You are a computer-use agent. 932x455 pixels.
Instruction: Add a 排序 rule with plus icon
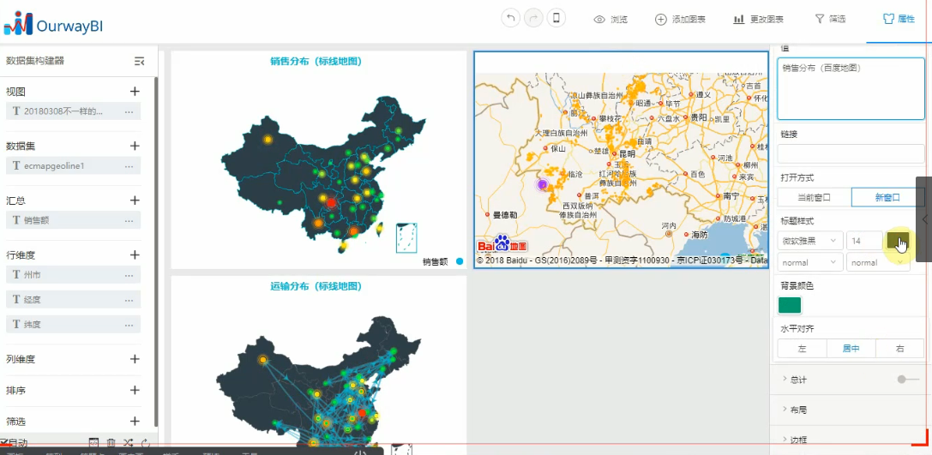point(135,390)
